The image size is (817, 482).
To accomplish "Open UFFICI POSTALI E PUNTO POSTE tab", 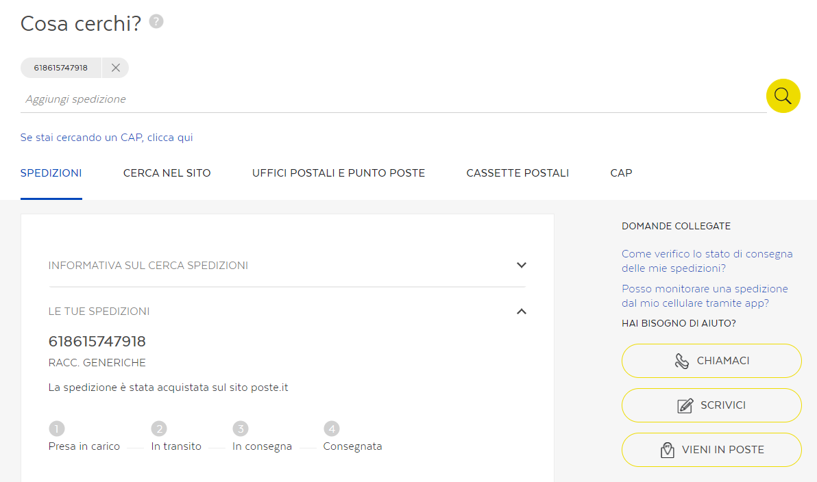I will click(x=339, y=173).
